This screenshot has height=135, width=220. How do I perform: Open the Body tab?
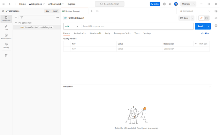[108, 33]
